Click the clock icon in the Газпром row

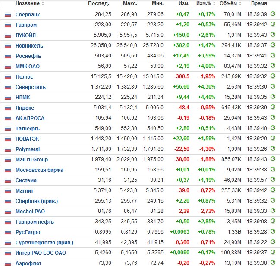273,24
